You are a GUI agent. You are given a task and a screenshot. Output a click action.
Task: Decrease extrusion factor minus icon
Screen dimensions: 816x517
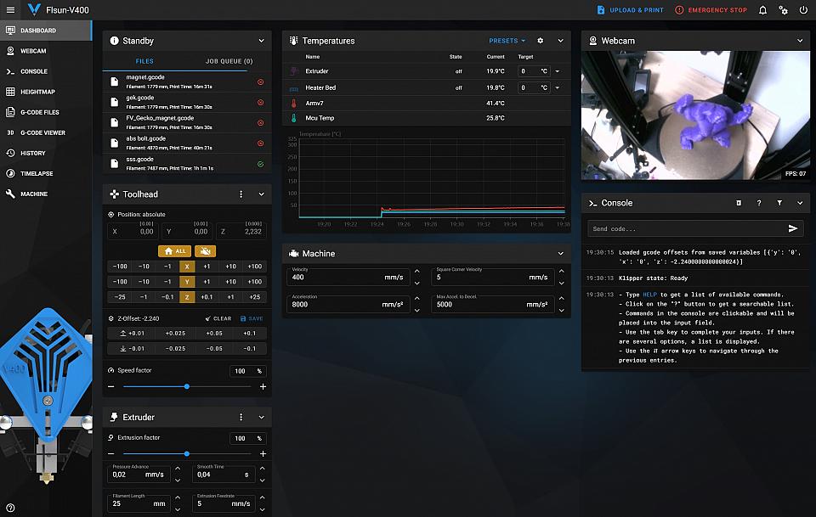(x=110, y=453)
